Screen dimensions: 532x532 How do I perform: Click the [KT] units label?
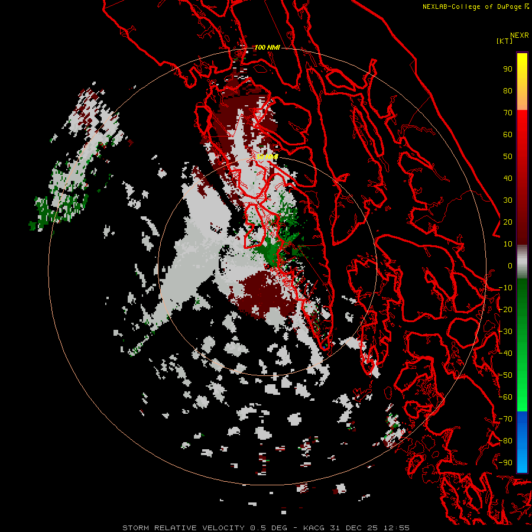pyautogui.click(x=504, y=41)
